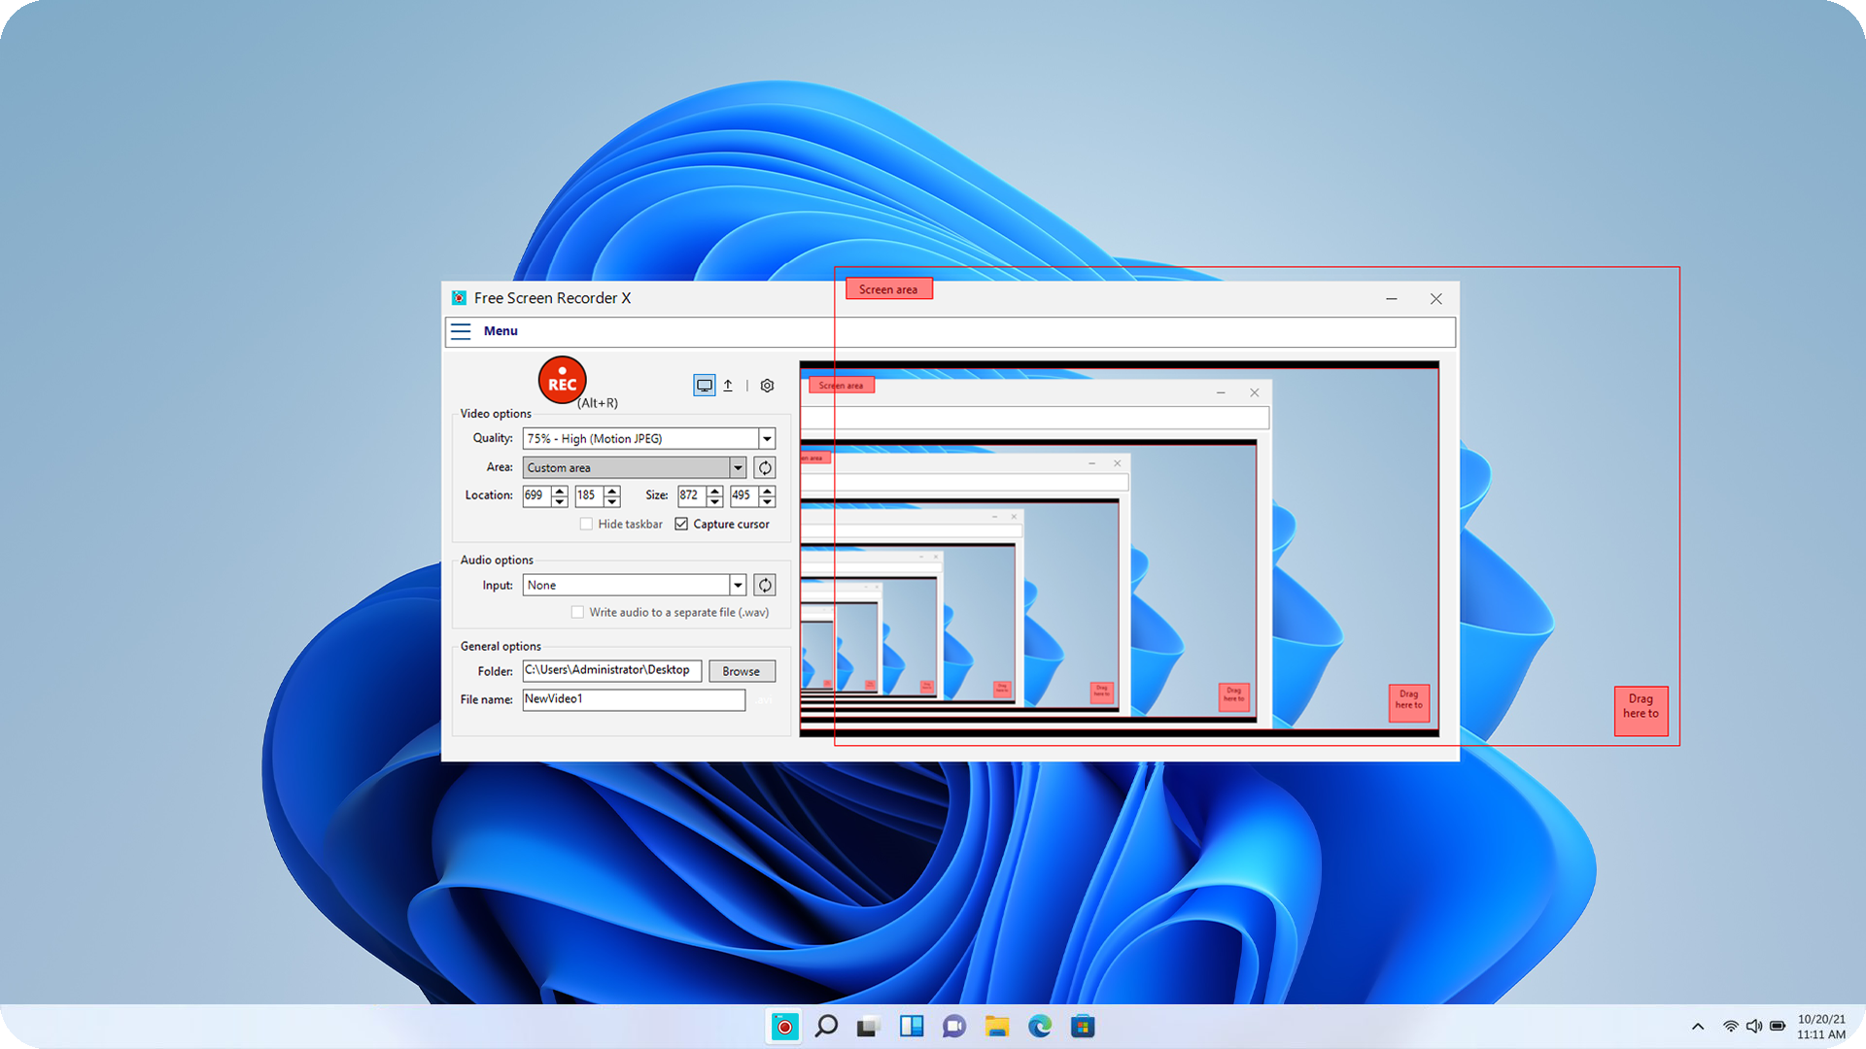The width and height of the screenshot is (1866, 1049).
Task: Toggle the Hide taskbar checkbox
Action: 586,524
